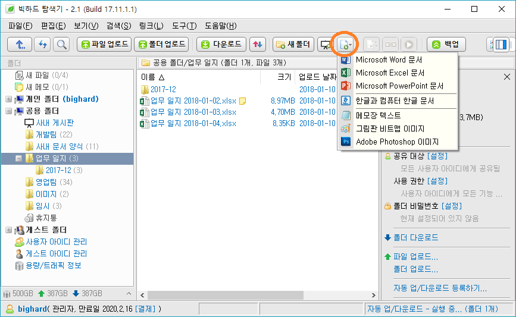
Task: Toggle the side panel layout icon
Action: [500, 45]
